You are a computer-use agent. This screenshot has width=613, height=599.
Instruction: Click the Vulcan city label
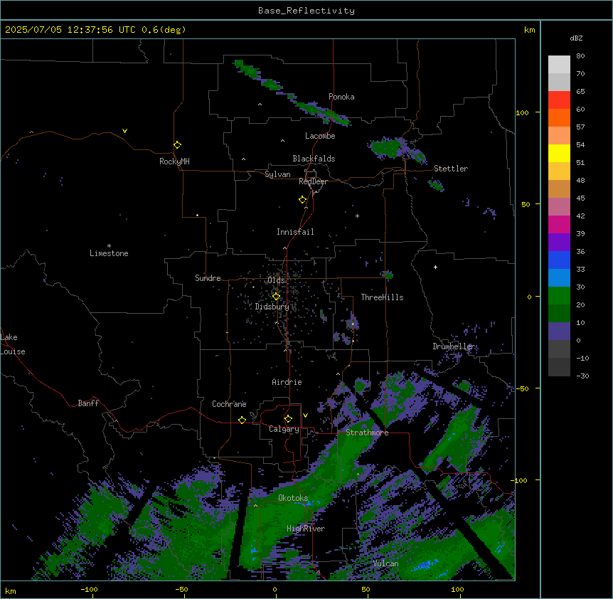click(386, 563)
